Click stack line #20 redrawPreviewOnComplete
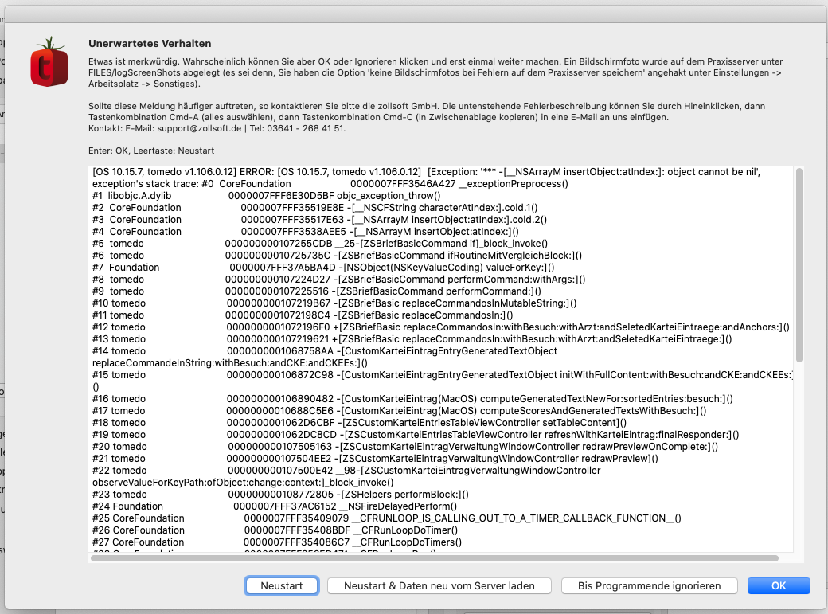 (405, 447)
